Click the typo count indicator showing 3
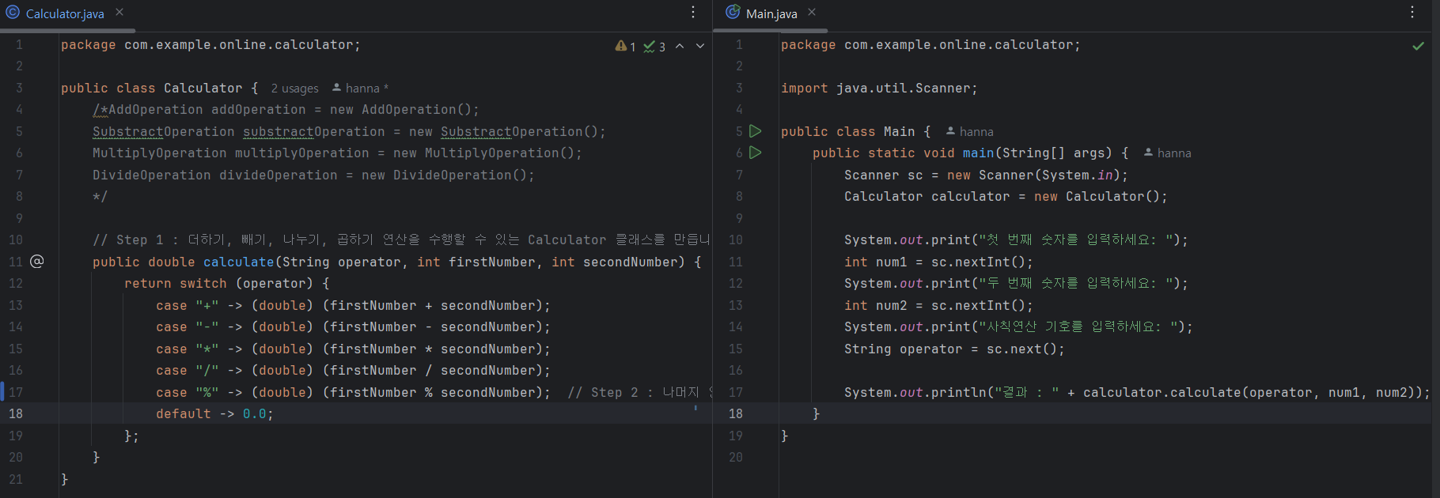Image resolution: width=1440 pixels, height=498 pixels. tap(654, 47)
